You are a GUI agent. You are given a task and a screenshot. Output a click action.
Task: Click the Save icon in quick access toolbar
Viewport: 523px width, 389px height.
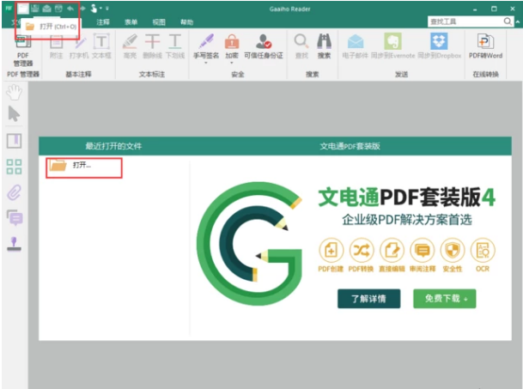[35, 9]
